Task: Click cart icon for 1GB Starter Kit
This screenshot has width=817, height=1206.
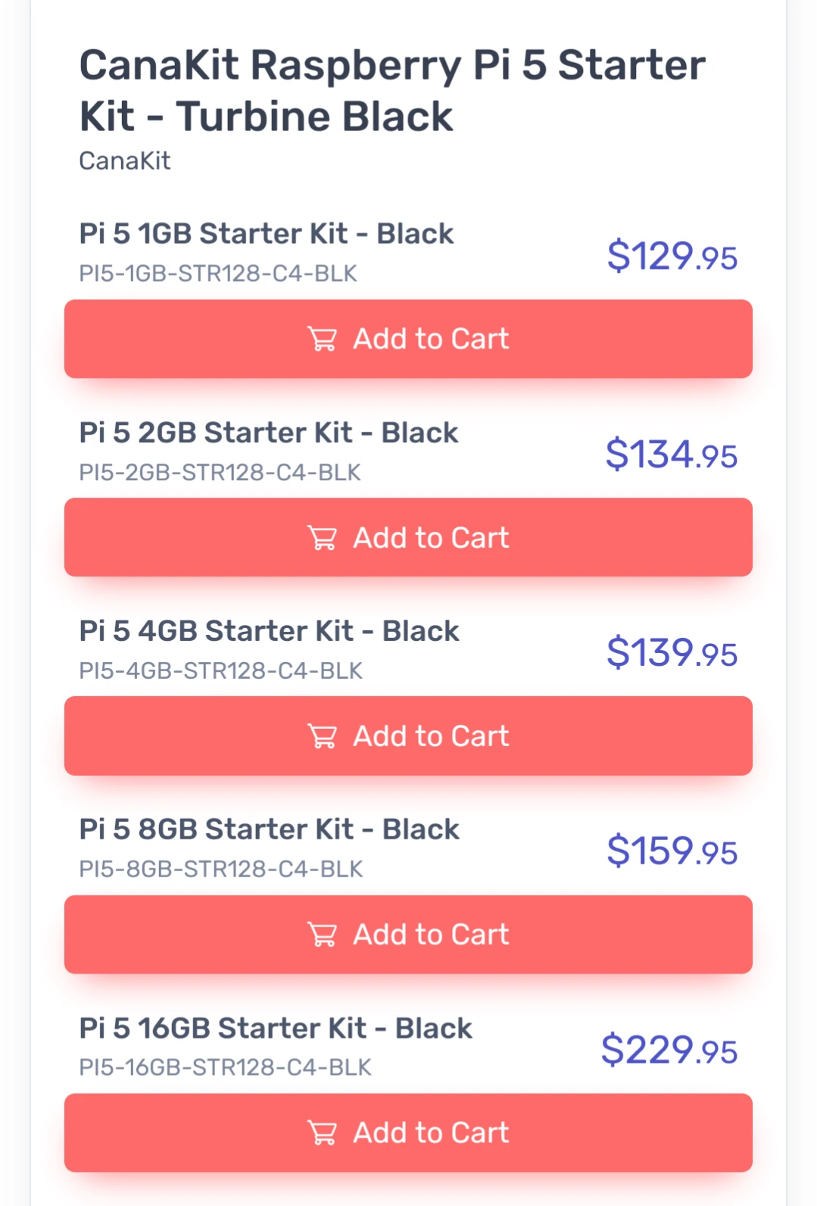Action: click(323, 339)
